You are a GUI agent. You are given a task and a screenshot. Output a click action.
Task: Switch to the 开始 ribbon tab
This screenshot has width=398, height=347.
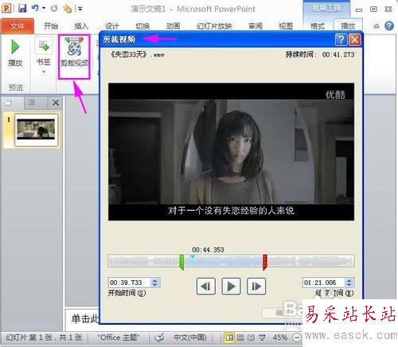(x=51, y=26)
